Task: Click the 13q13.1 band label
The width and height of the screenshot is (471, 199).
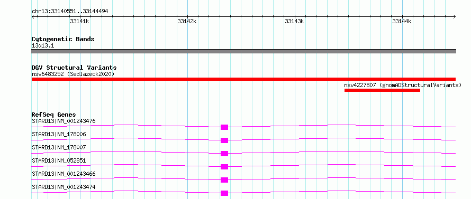Action: 43,45
